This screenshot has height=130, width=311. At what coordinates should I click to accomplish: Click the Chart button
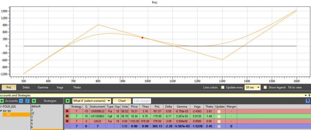tap(122, 101)
